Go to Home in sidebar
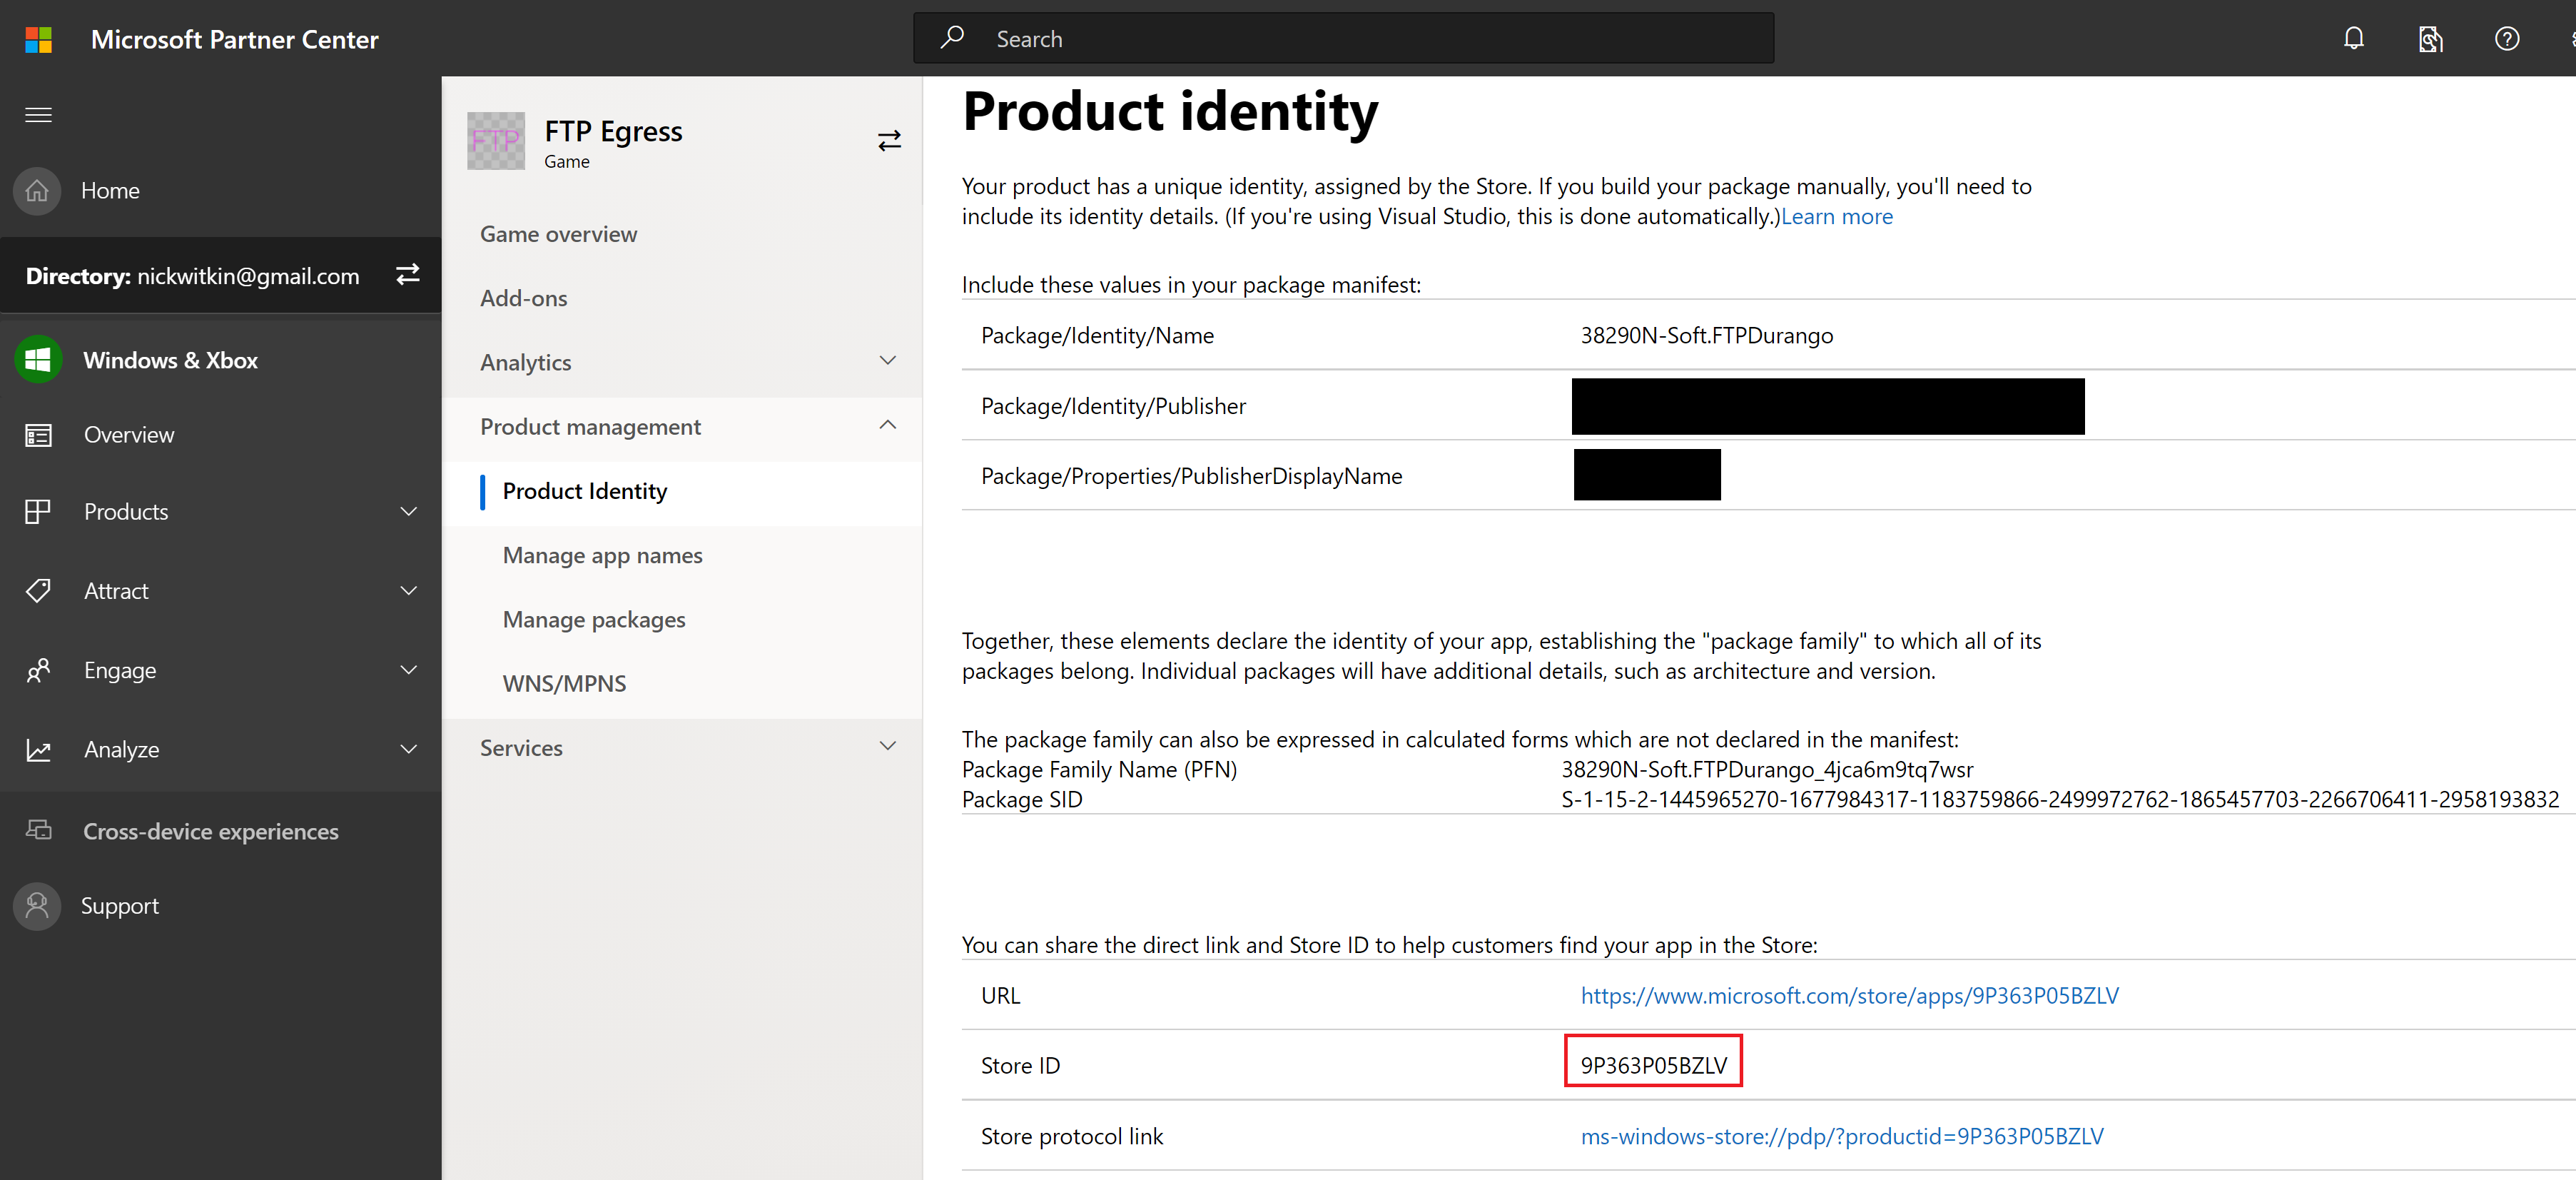The image size is (2576, 1180). click(110, 191)
